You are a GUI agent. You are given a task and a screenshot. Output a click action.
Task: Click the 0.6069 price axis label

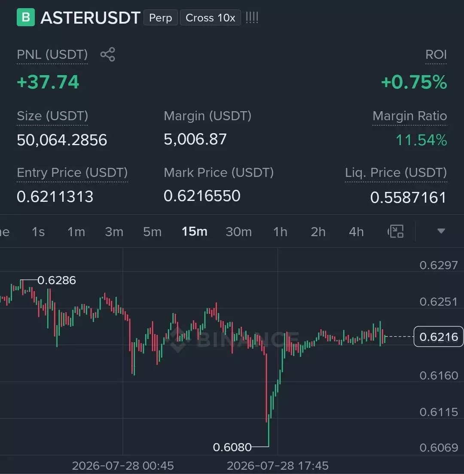[439, 447]
